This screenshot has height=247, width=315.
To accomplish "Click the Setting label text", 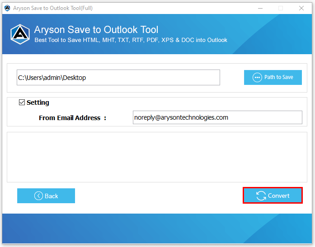I will click(38, 103).
